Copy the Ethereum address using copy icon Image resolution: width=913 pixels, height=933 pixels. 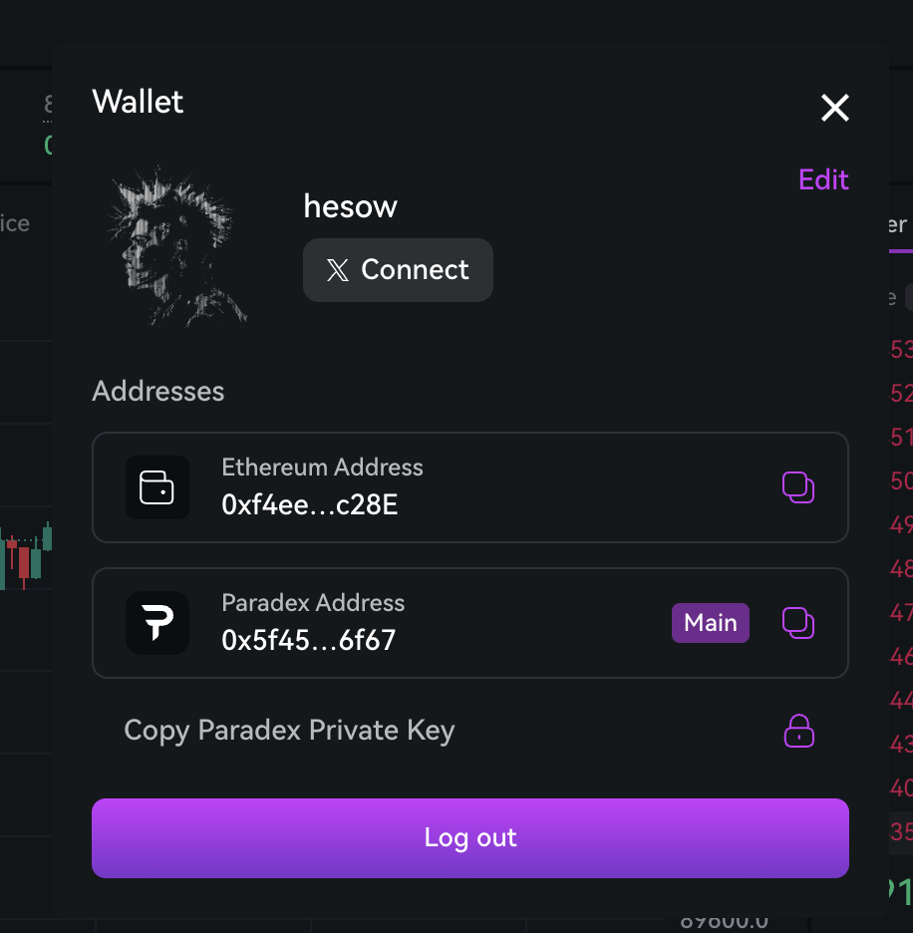tap(797, 487)
